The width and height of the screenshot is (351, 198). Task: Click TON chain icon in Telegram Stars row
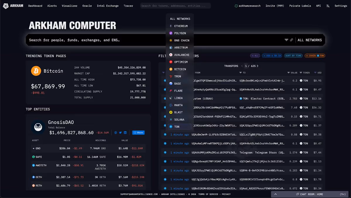pos(165,153)
